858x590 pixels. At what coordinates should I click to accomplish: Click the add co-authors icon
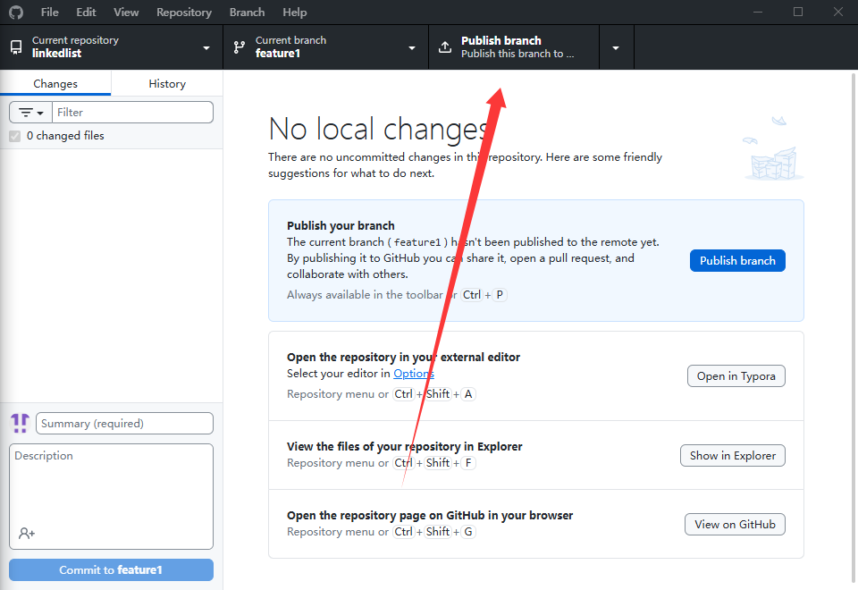(27, 533)
